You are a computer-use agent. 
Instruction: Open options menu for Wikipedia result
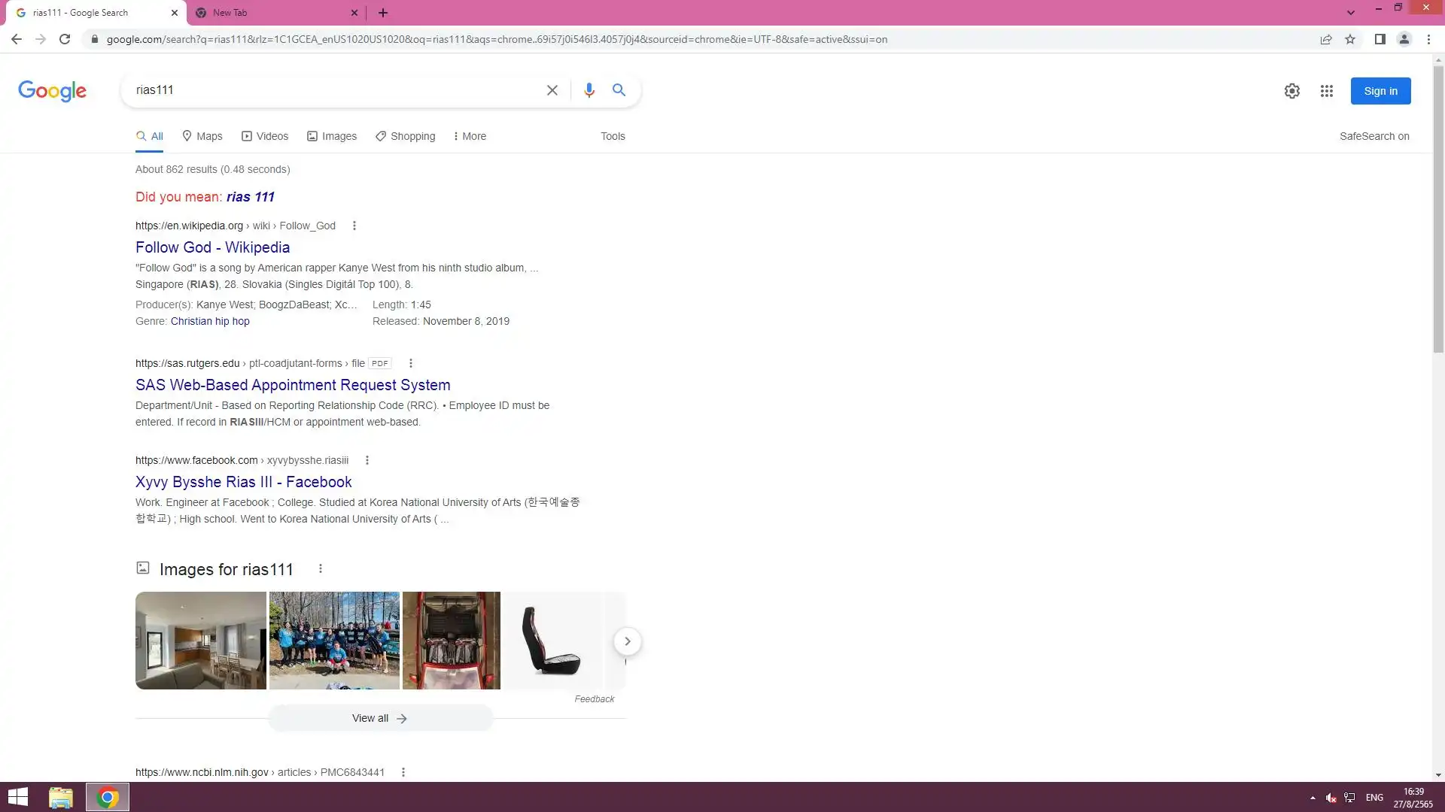coord(354,226)
